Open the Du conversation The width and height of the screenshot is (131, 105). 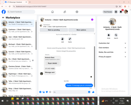18,60
